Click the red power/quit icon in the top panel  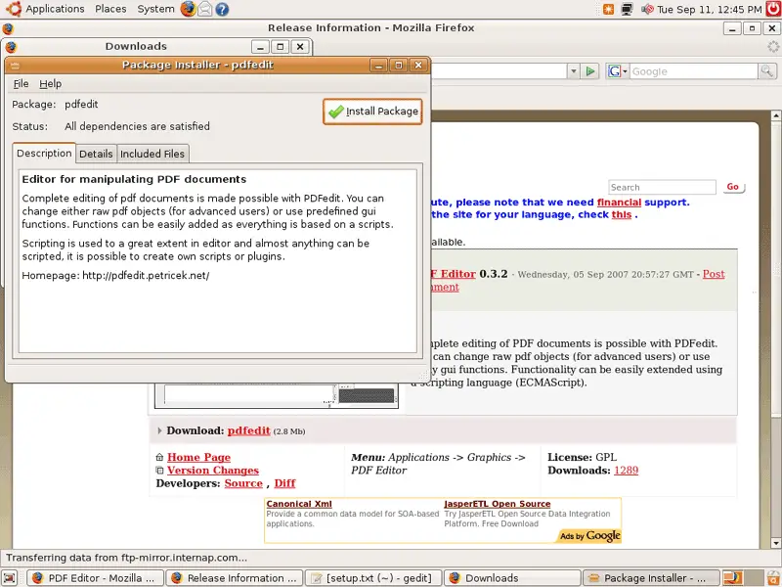pos(773,9)
